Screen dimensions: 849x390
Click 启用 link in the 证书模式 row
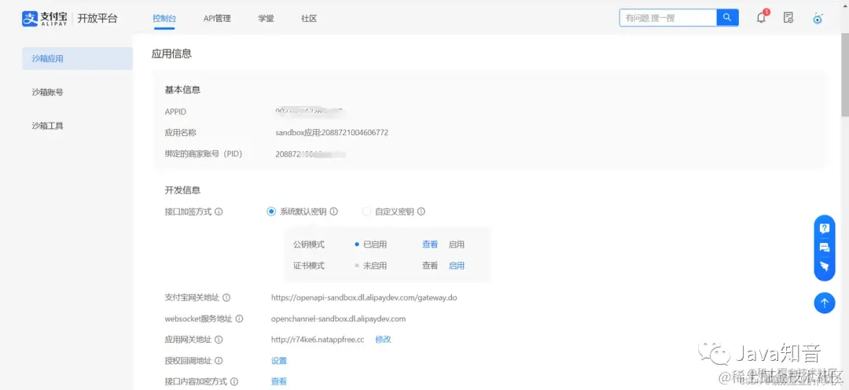pos(457,266)
